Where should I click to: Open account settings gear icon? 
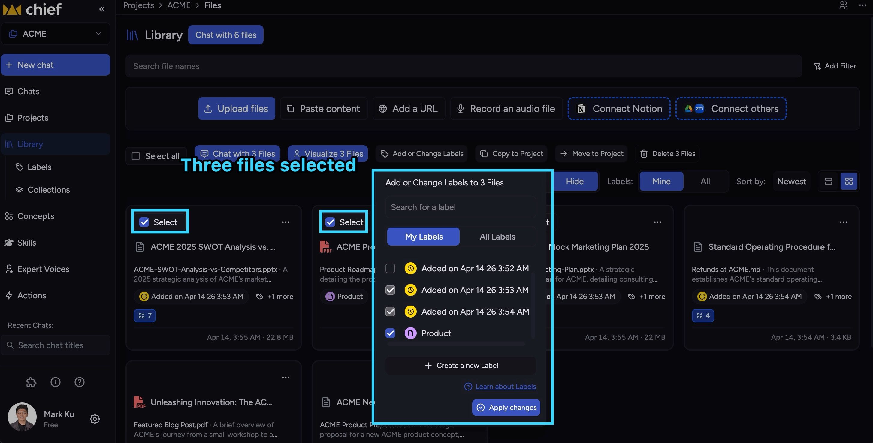pos(95,419)
